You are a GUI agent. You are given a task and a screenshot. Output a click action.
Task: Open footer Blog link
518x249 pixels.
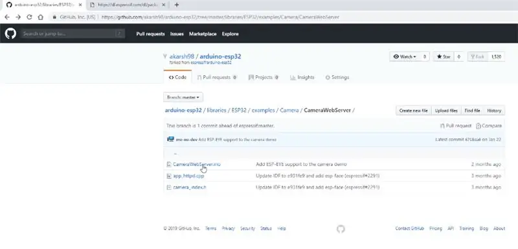pyautogui.click(x=484, y=228)
